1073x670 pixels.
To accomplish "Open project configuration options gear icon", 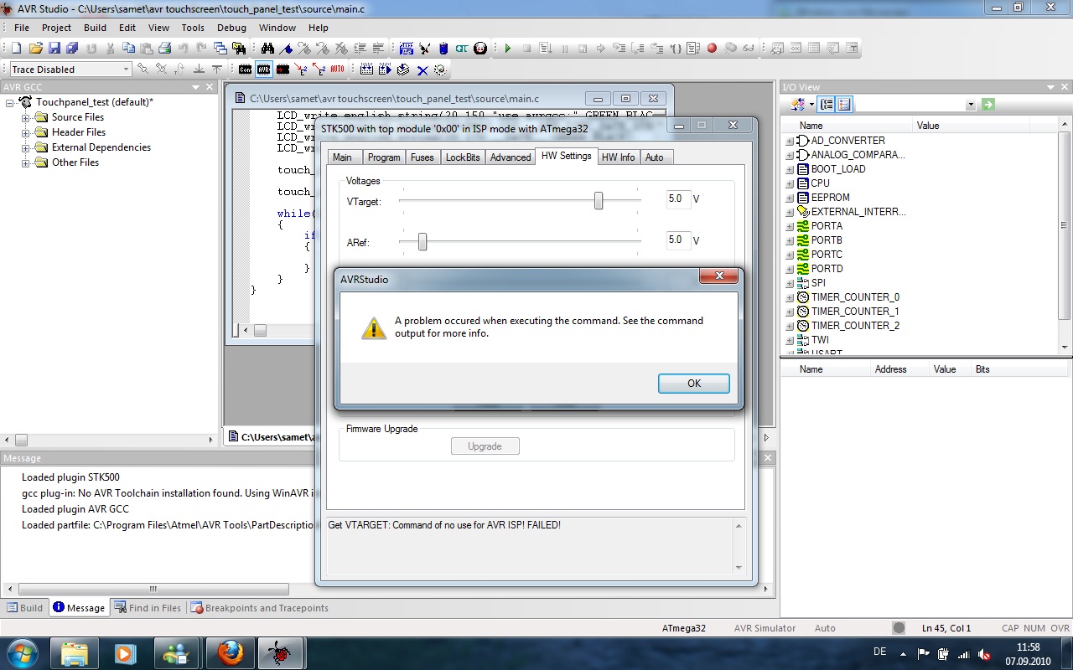I will click(440, 69).
